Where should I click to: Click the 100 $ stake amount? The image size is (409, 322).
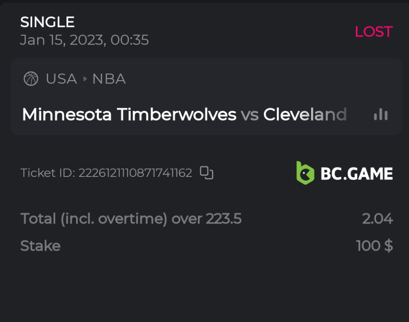[374, 246]
